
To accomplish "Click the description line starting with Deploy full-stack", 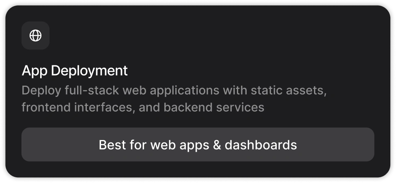I will pos(174,90).
